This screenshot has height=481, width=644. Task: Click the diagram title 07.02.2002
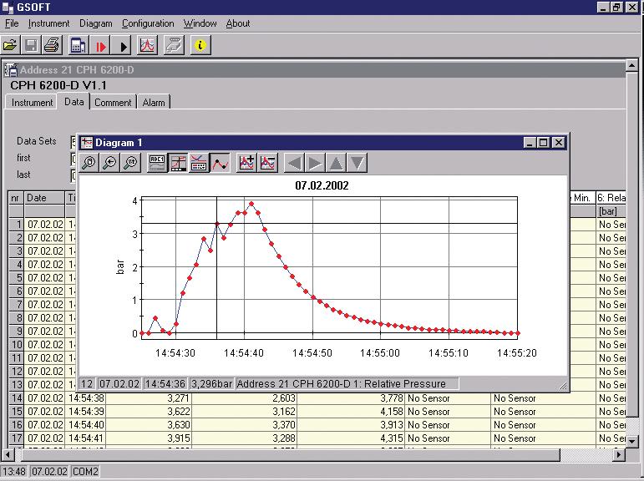[x=322, y=185]
